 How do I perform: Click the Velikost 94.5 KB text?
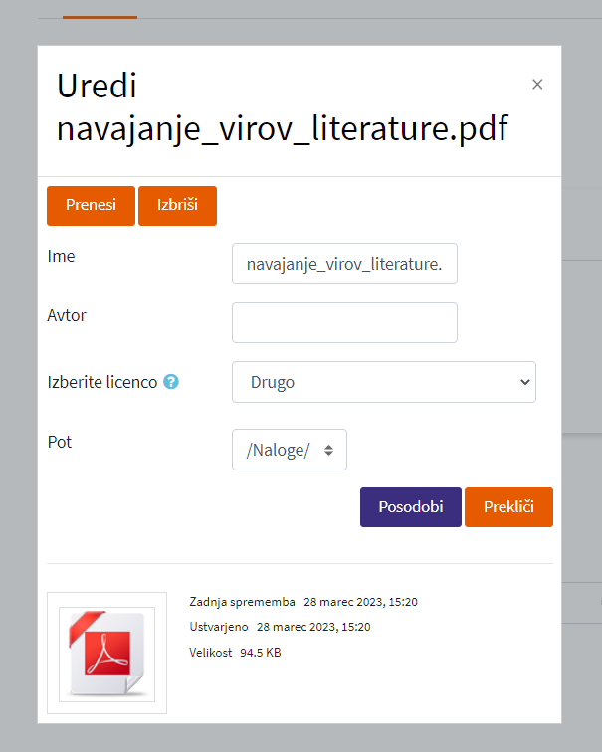pyautogui.click(x=235, y=653)
